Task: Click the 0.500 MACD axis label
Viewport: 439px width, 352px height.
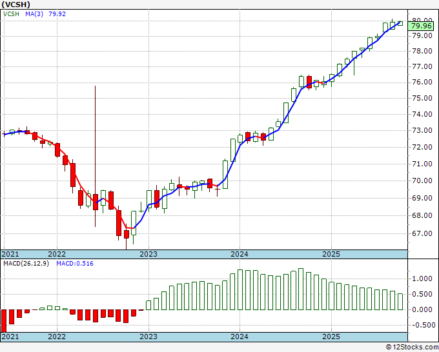Action: 422,294
